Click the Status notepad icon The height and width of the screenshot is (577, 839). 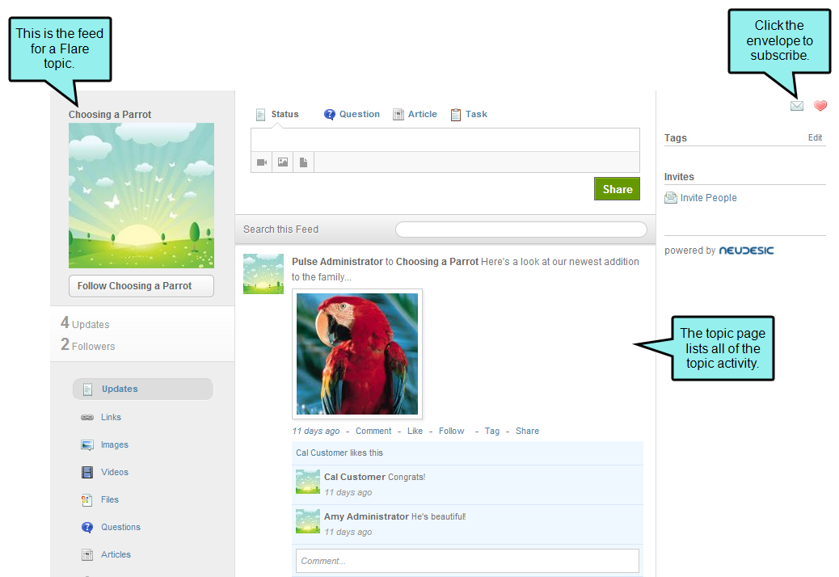[x=260, y=115]
